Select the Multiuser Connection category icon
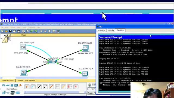 18,93
